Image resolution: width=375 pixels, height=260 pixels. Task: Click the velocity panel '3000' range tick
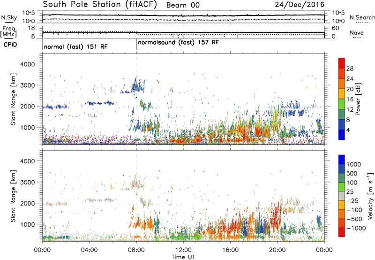[27, 182]
